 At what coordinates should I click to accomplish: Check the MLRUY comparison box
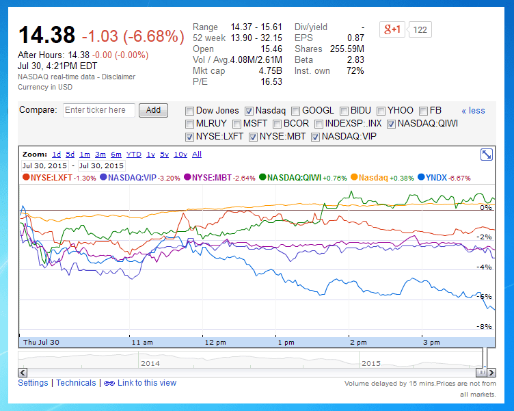189,124
